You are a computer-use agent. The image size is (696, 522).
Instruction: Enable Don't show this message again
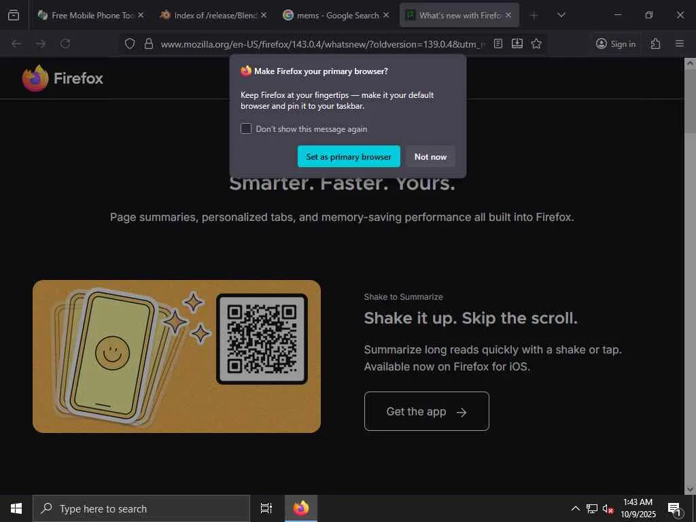(x=246, y=128)
